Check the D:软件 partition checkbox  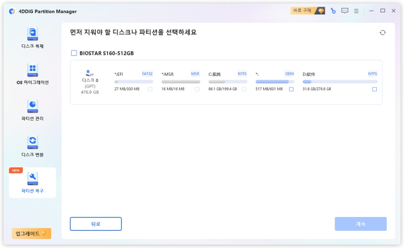tap(374, 89)
